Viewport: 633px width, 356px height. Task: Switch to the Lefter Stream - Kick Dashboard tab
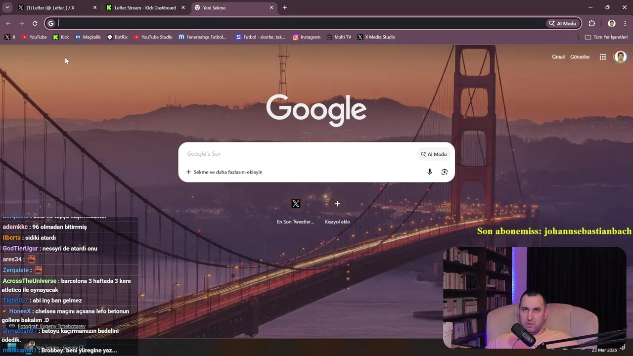pos(145,7)
